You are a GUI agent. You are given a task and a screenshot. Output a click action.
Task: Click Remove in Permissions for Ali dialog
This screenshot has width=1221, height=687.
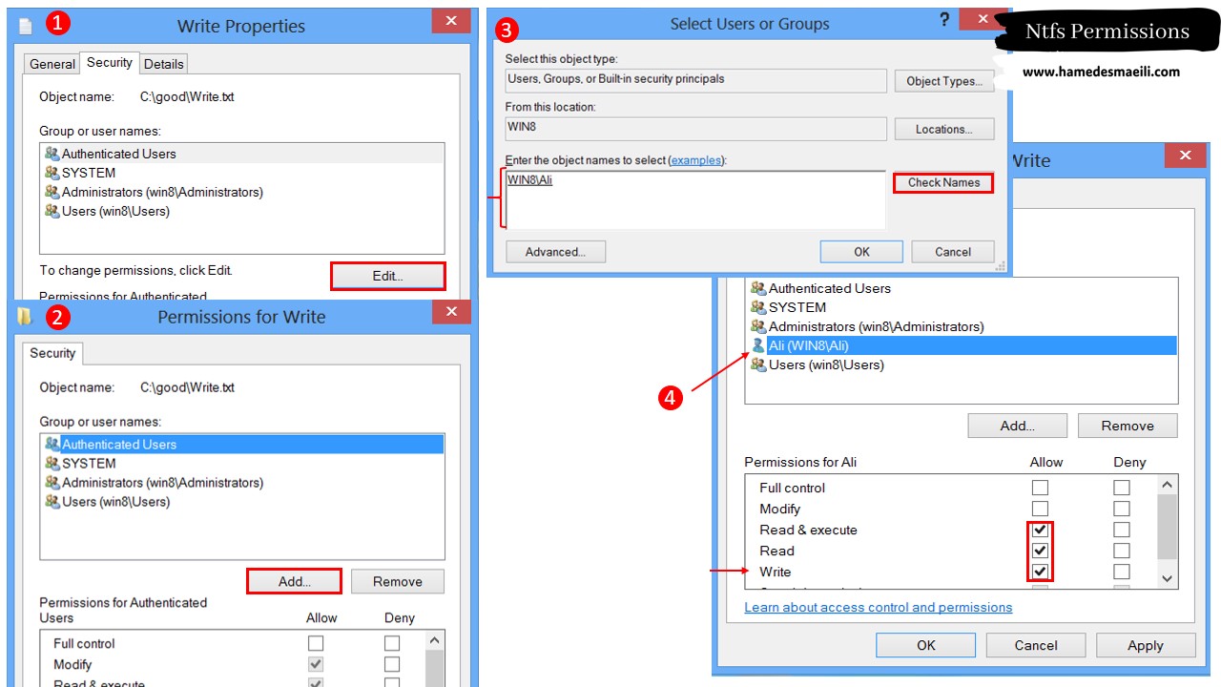click(1128, 426)
